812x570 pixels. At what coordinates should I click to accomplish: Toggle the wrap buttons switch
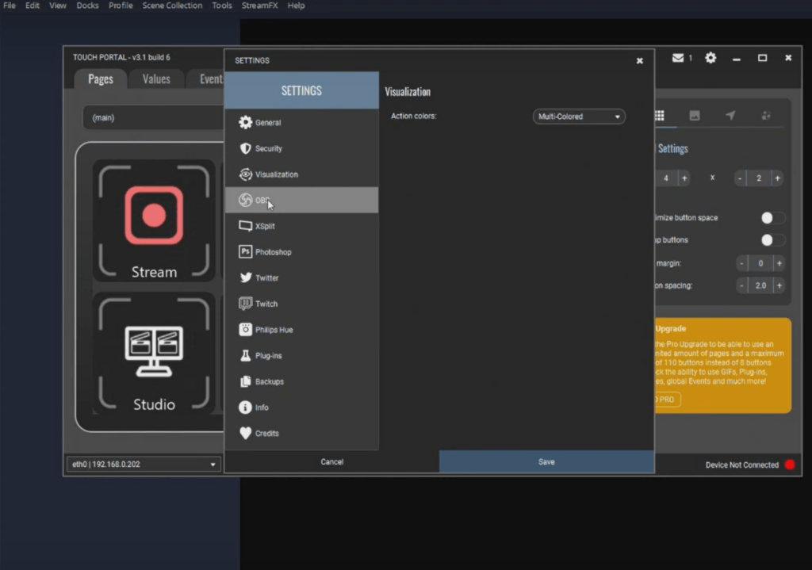point(772,240)
